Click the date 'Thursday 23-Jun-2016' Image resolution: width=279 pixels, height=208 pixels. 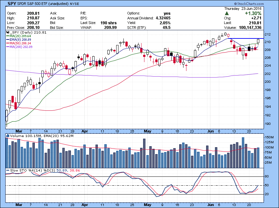243,9
